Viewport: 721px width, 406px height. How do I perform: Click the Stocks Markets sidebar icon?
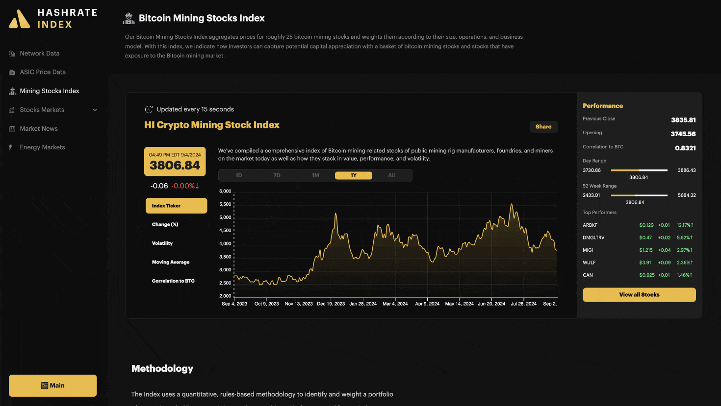pos(12,110)
